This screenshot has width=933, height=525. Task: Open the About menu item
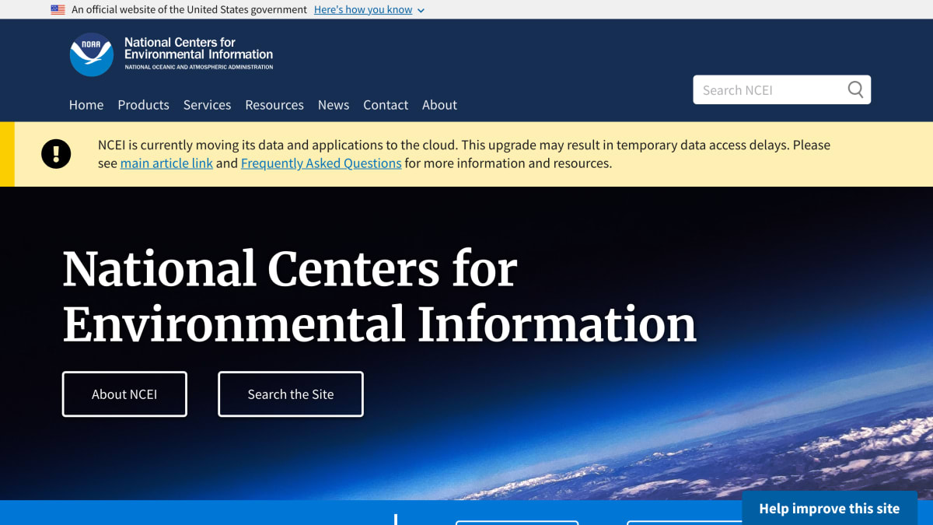[439, 105]
